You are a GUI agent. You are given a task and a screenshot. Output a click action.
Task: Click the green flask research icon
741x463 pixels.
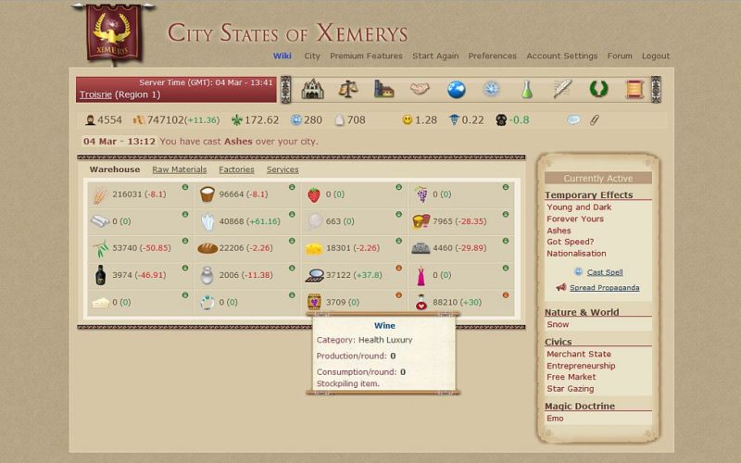coord(526,90)
